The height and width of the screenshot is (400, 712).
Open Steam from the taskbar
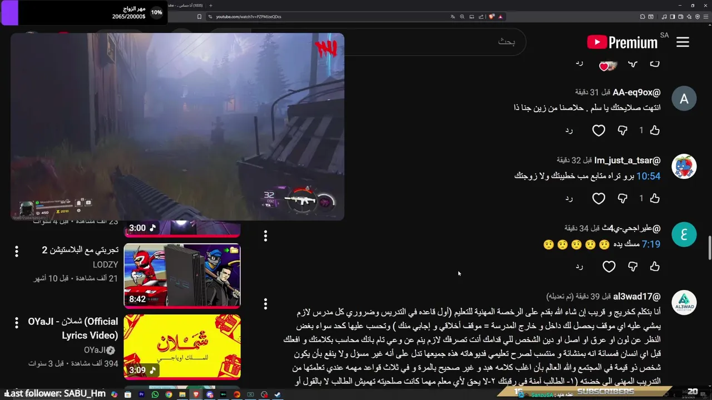(x=278, y=394)
